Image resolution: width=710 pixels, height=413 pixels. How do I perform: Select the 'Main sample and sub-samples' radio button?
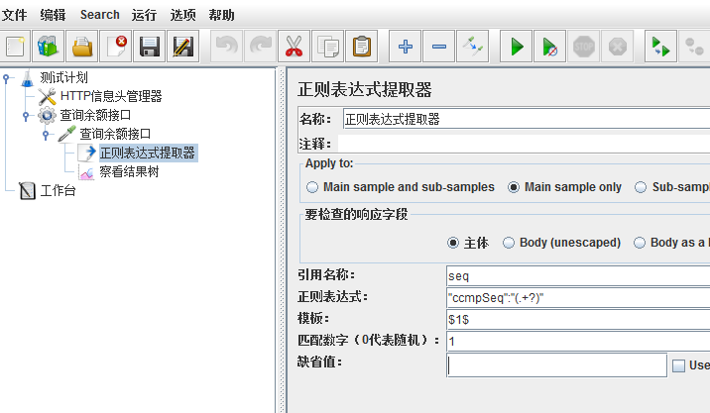coord(313,187)
